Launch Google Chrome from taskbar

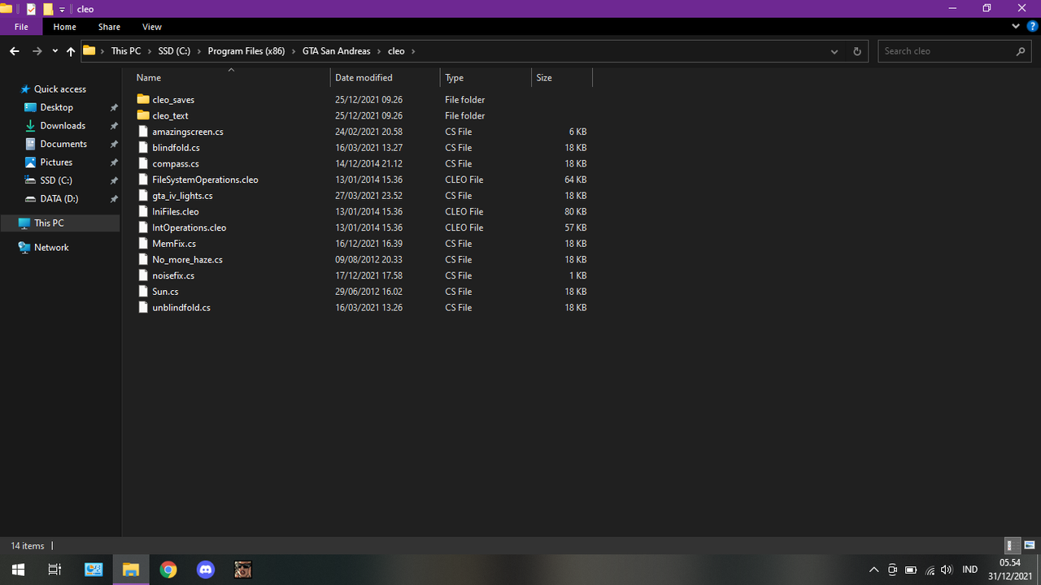click(168, 570)
